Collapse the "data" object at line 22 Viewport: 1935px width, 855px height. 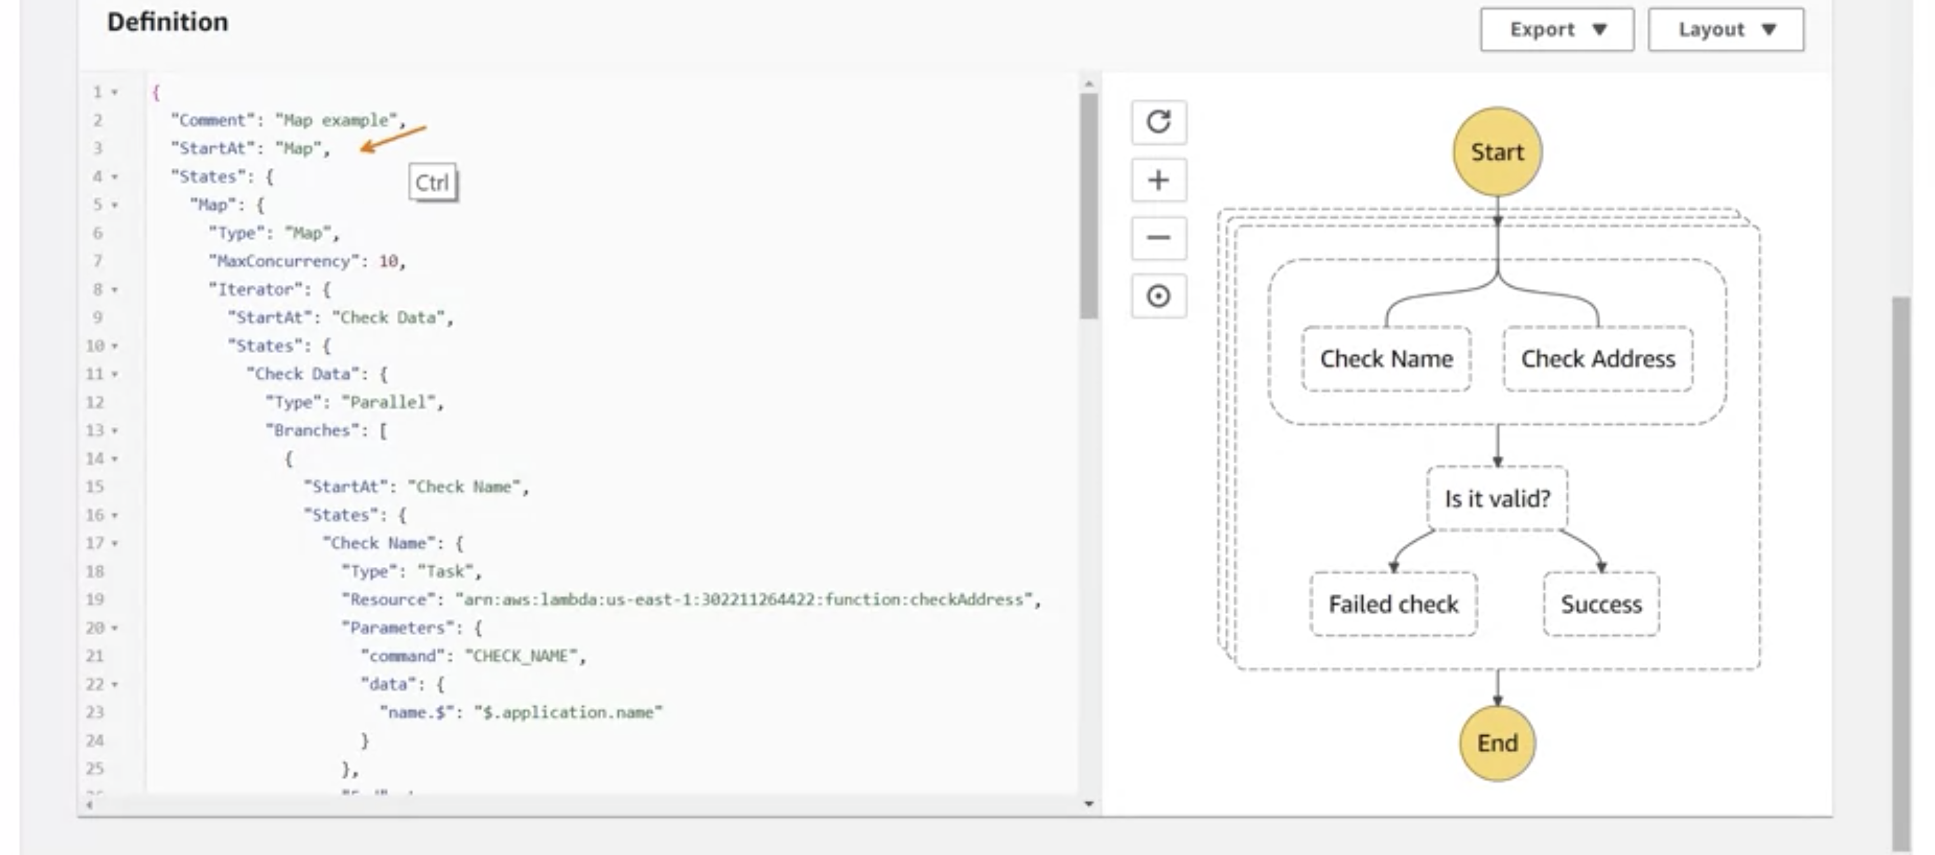[x=114, y=684]
